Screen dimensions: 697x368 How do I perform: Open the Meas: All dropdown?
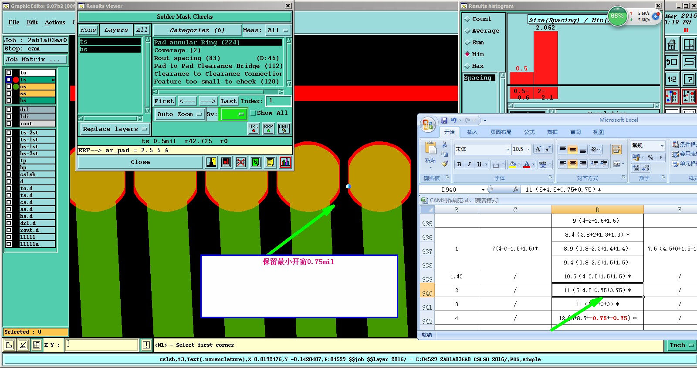tap(278, 30)
